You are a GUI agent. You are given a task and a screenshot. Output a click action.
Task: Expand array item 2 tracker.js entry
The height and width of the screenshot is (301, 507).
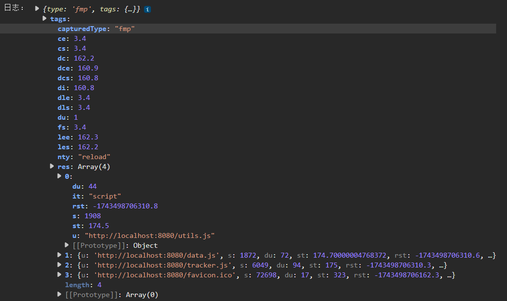point(60,265)
